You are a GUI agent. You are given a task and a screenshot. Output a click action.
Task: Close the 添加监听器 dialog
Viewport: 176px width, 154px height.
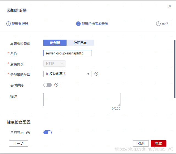[170, 6]
